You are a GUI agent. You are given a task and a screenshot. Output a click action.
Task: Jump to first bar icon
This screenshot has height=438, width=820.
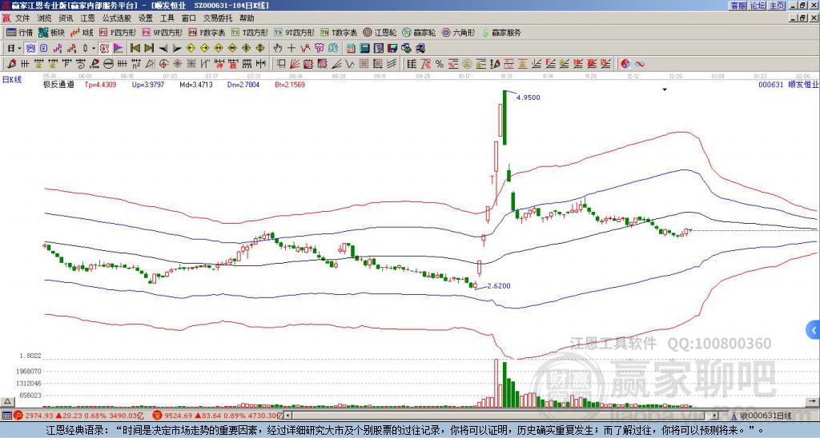pos(135,48)
